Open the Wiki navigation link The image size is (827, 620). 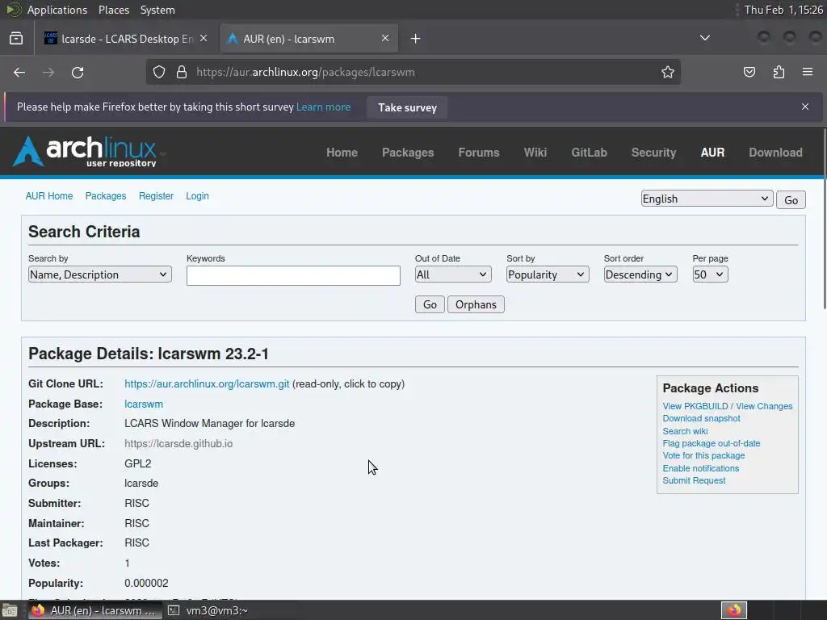click(535, 153)
